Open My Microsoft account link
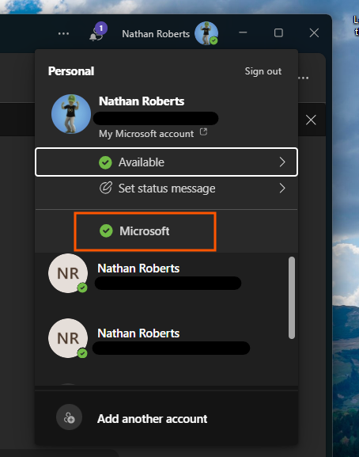 click(146, 134)
